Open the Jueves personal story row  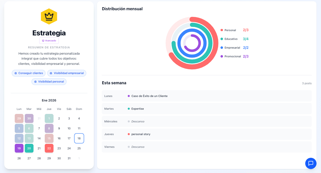point(206,134)
